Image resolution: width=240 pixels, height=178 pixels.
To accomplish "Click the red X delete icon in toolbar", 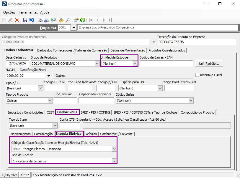I will click(x=17, y=20).
